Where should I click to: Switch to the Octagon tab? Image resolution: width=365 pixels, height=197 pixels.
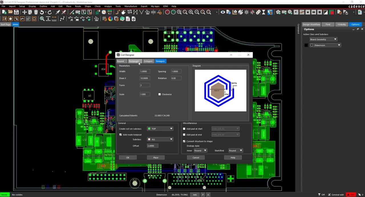click(x=148, y=61)
